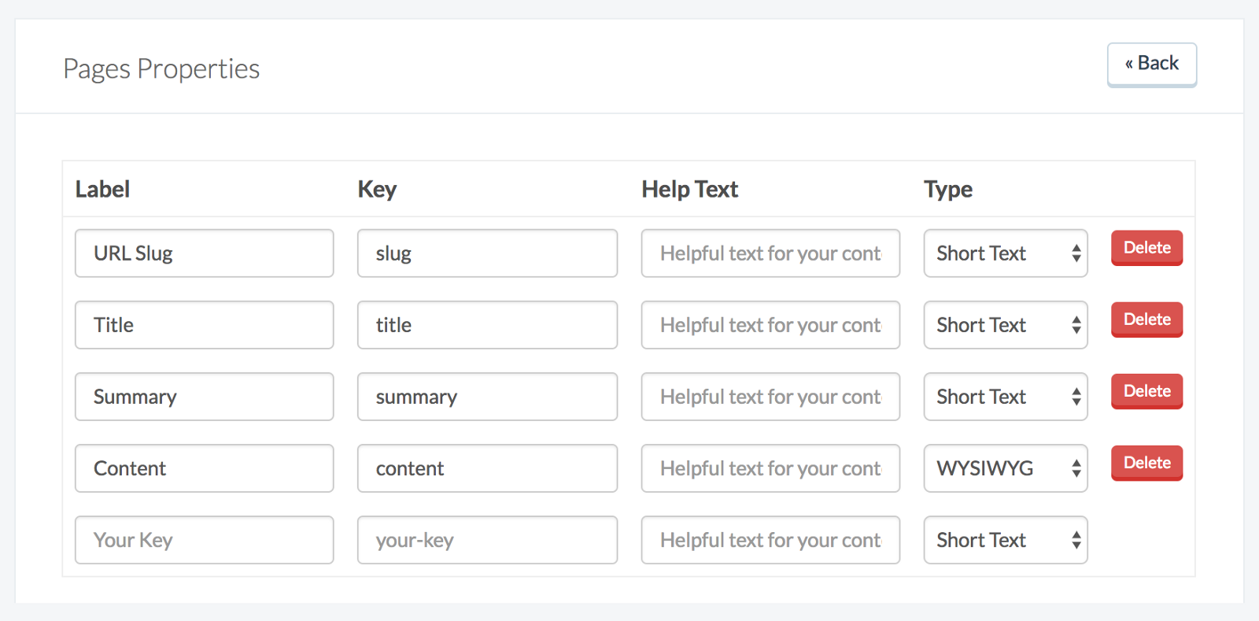Image resolution: width=1259 pixels, height=621 pixels.
Task: Focus the Help Text field for Title
Action: point(770,325)
